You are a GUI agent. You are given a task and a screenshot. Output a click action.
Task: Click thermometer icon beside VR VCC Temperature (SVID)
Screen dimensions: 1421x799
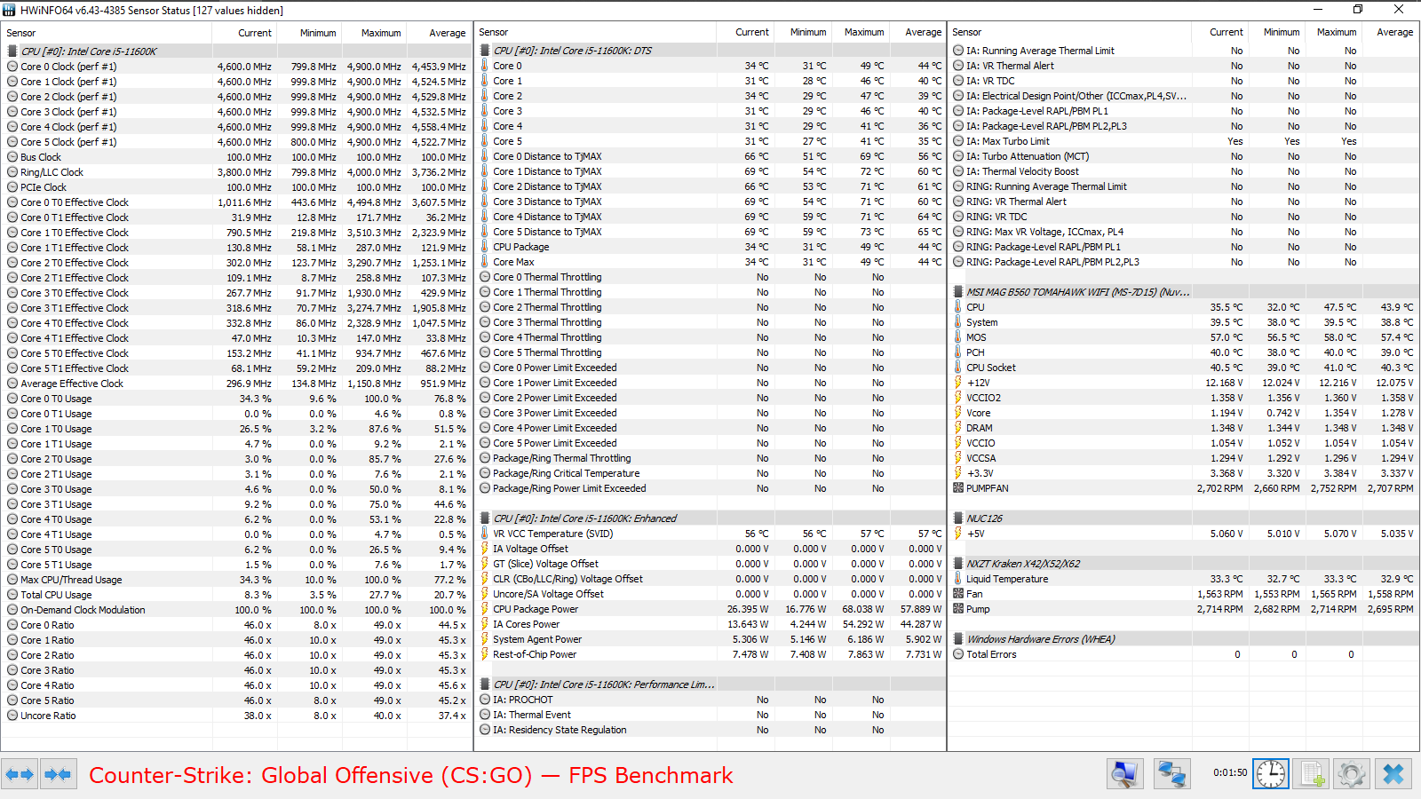(x=485, y=534)
